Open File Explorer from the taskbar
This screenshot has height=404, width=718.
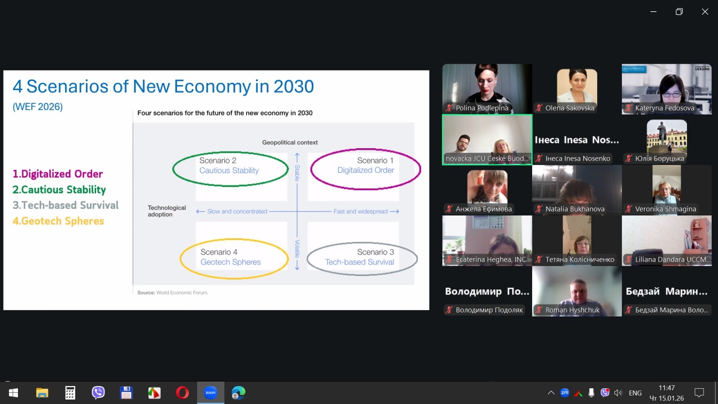42,393
